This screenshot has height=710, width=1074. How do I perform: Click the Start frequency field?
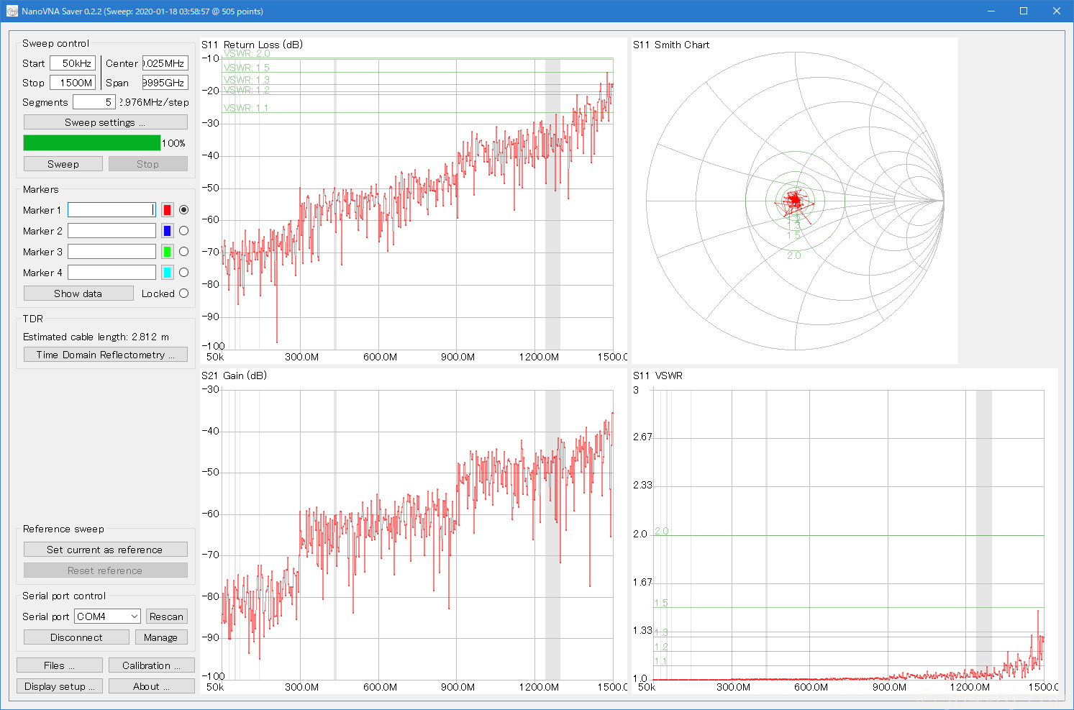(x=73, y=63)
